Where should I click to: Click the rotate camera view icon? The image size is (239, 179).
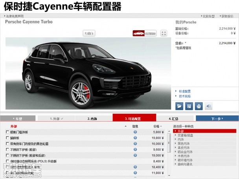pos(89,33)
